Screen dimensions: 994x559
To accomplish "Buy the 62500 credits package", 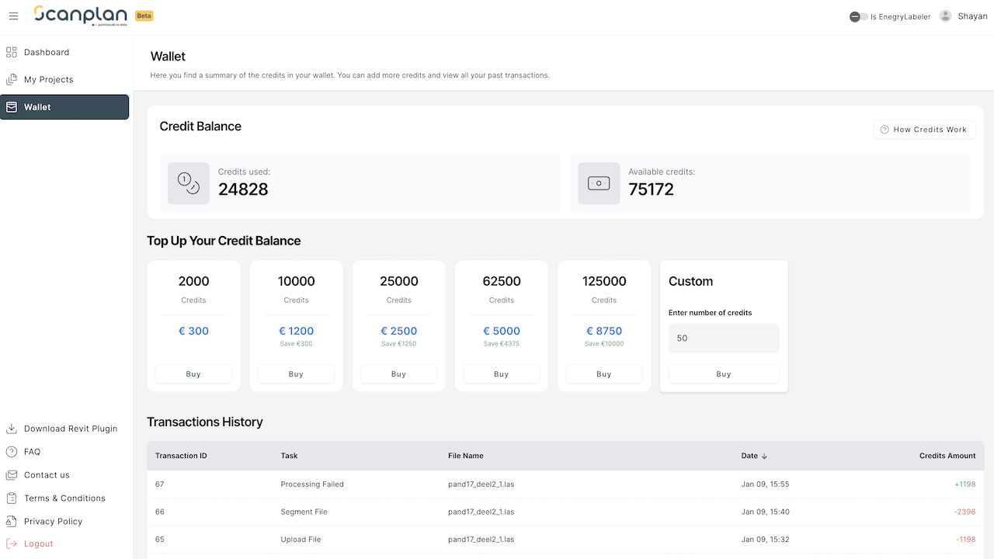I will pyautogui.click(x=501, y=374).
